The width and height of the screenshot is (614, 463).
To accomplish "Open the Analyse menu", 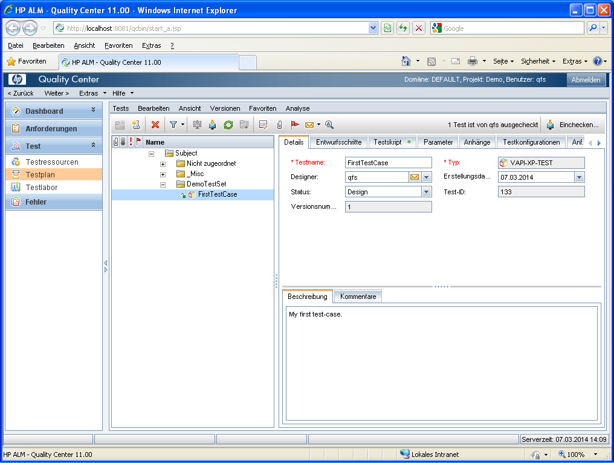I will tap(297, 108).
